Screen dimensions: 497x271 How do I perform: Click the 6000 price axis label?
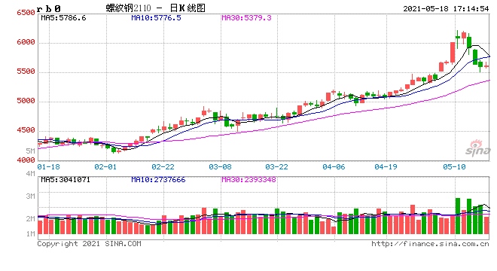(26, 42)
